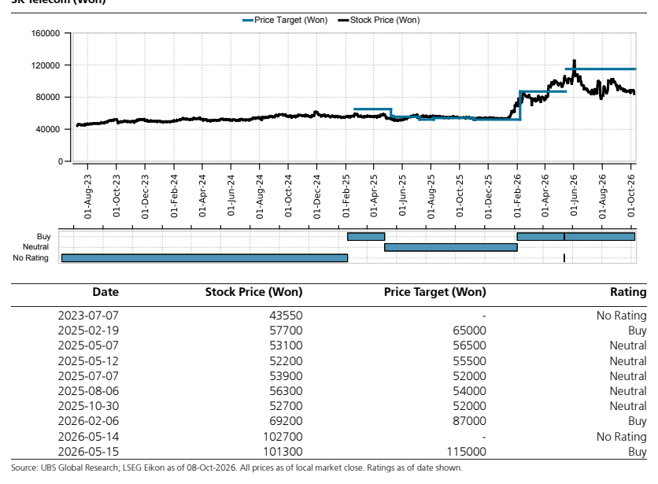This screenshot has width=658, height=484.
Task: Click the Neutral rating bar in rating chart
Action: [x=451, y=247]
